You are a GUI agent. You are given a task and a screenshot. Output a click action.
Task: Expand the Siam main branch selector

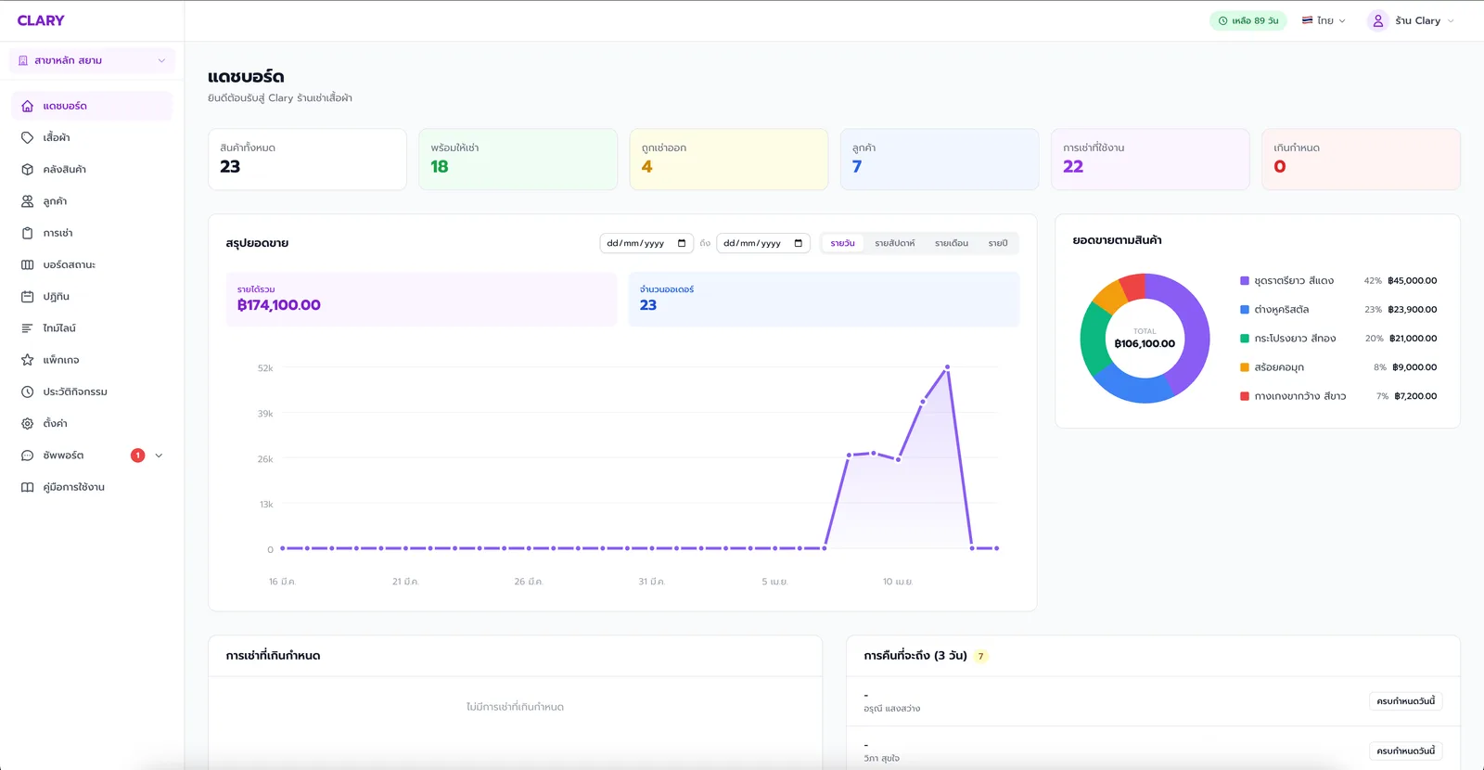pyautogui.click(x=91, y=60)
